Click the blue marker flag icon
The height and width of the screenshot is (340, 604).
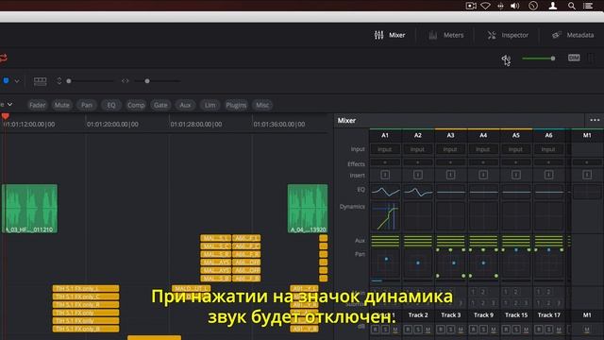tap(7, 80)
